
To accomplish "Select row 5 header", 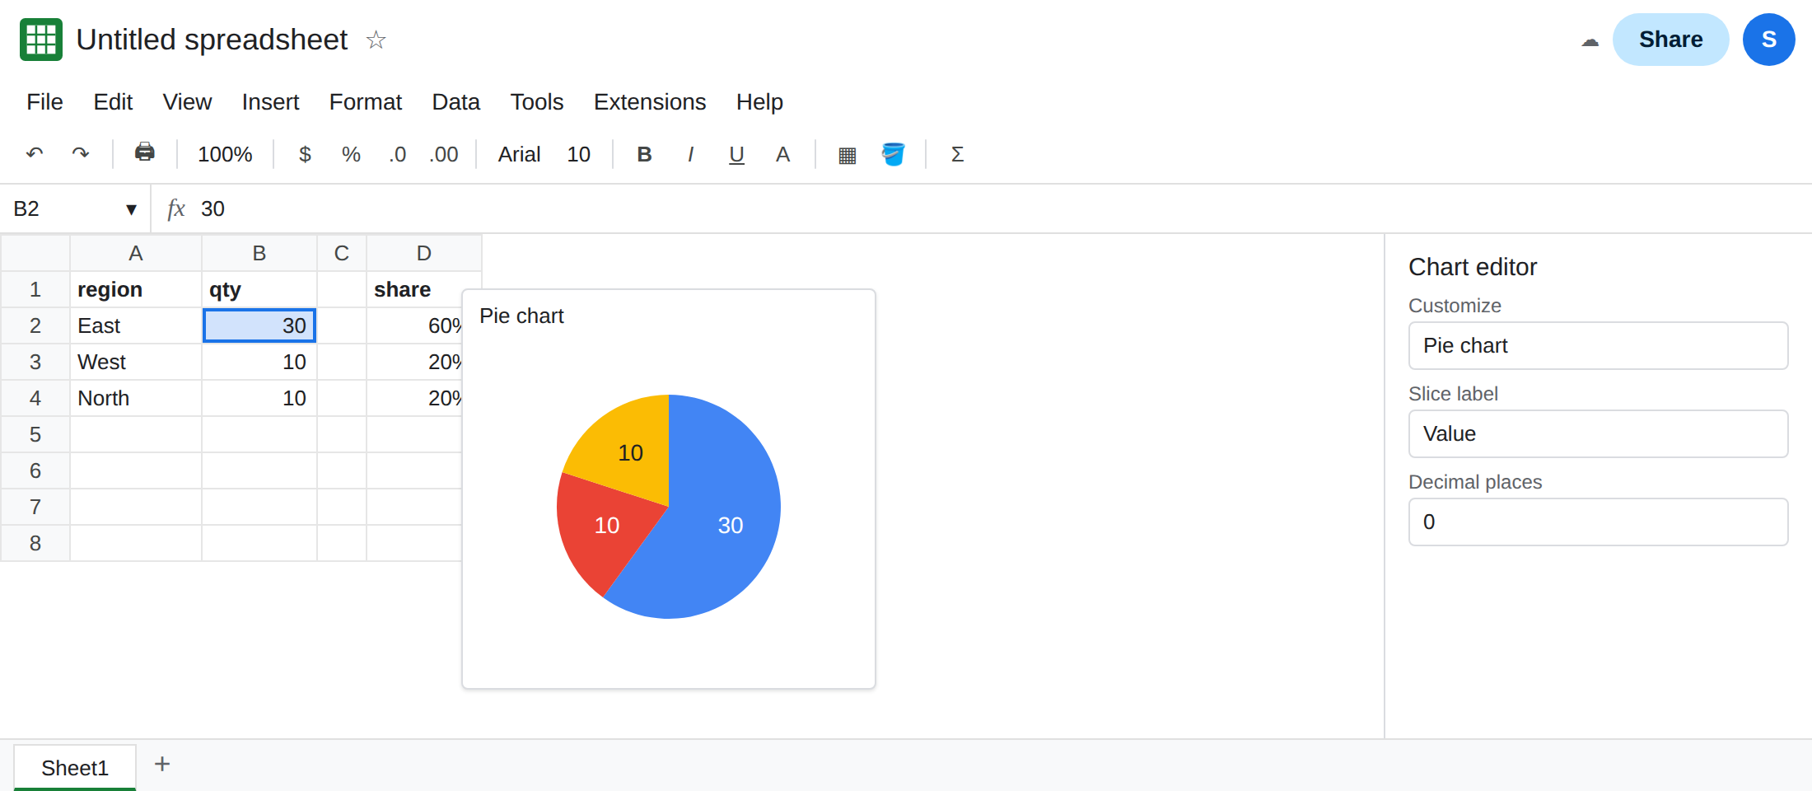I will [x=35, y=434].
